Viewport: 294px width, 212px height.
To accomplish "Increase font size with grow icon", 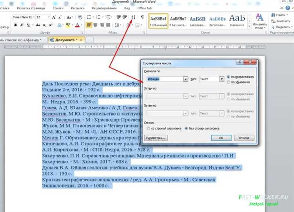I will click(54, 17).
